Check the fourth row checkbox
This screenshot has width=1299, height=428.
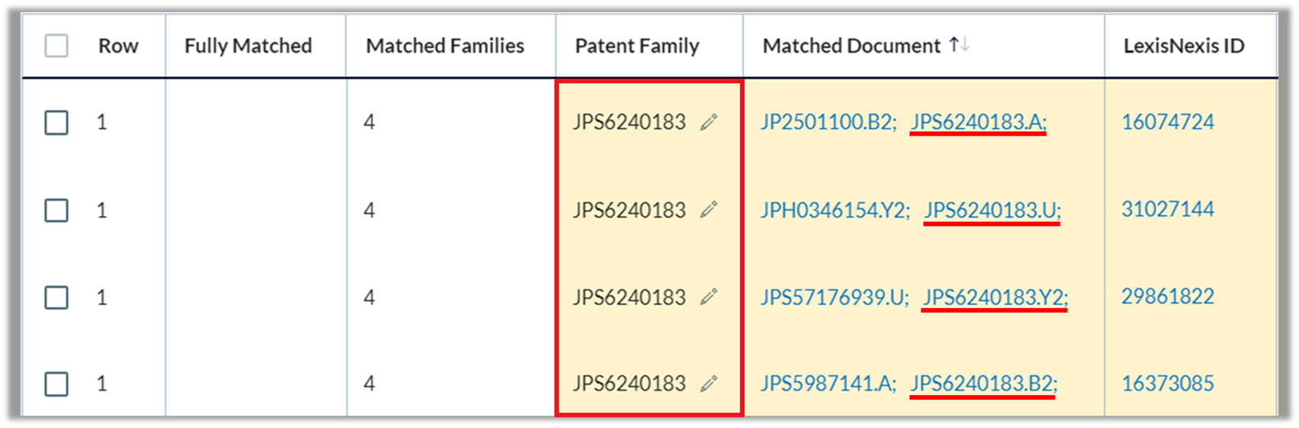point(56,384)
